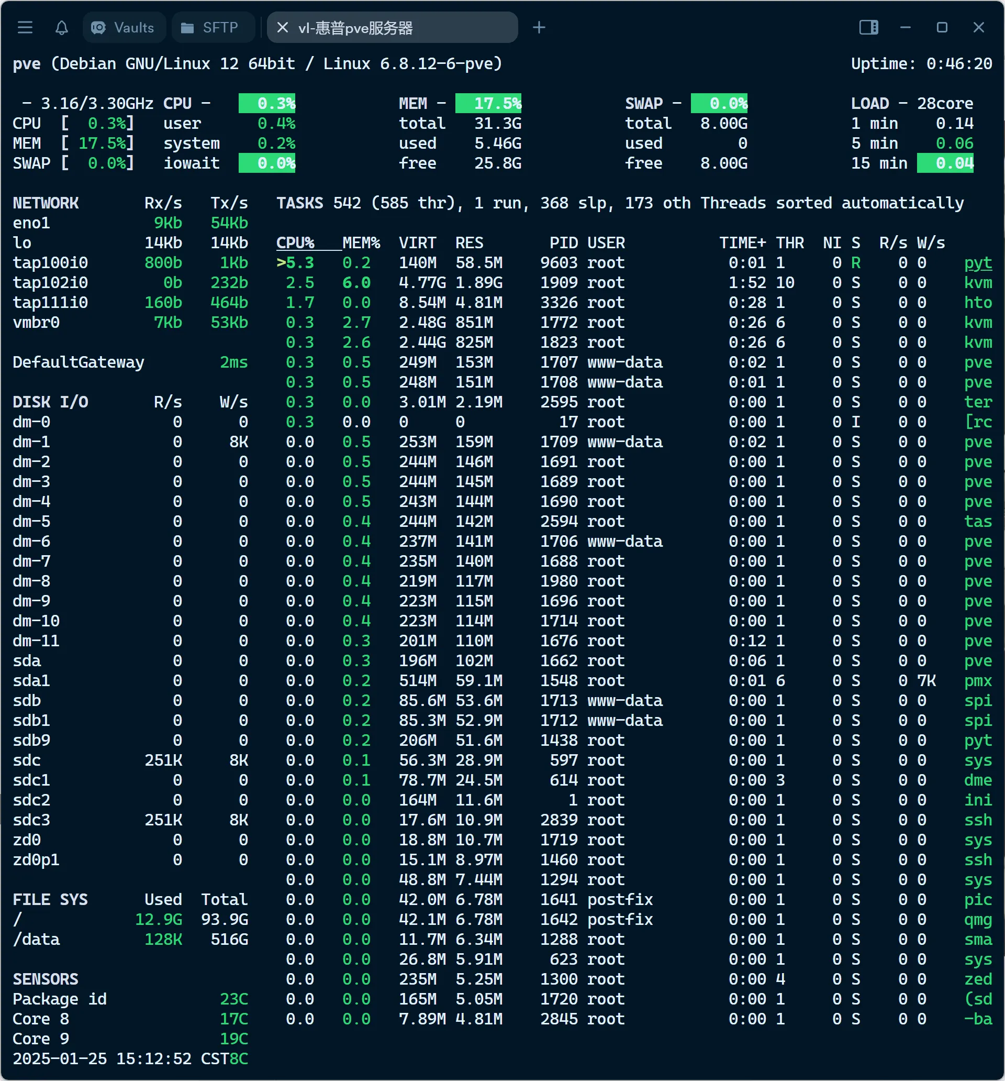Open the hamburger menu
This screenshot has height=1081, width=1005.
coord(25,28)
